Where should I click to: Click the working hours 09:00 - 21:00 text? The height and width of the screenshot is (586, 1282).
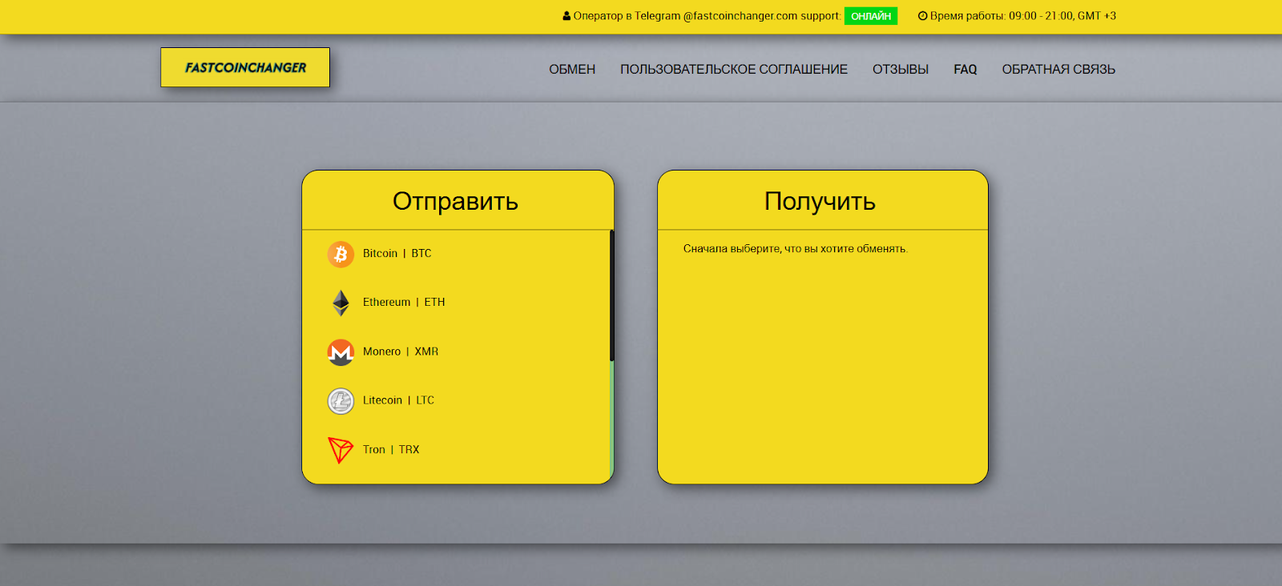pyautogui.click(x=1023, y=16)
